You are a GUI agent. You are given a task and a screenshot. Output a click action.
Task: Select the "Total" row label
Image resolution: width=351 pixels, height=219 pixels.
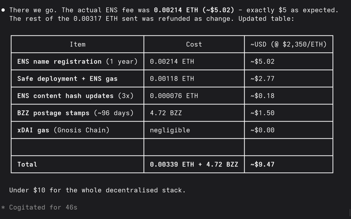[x=27, y=164]
